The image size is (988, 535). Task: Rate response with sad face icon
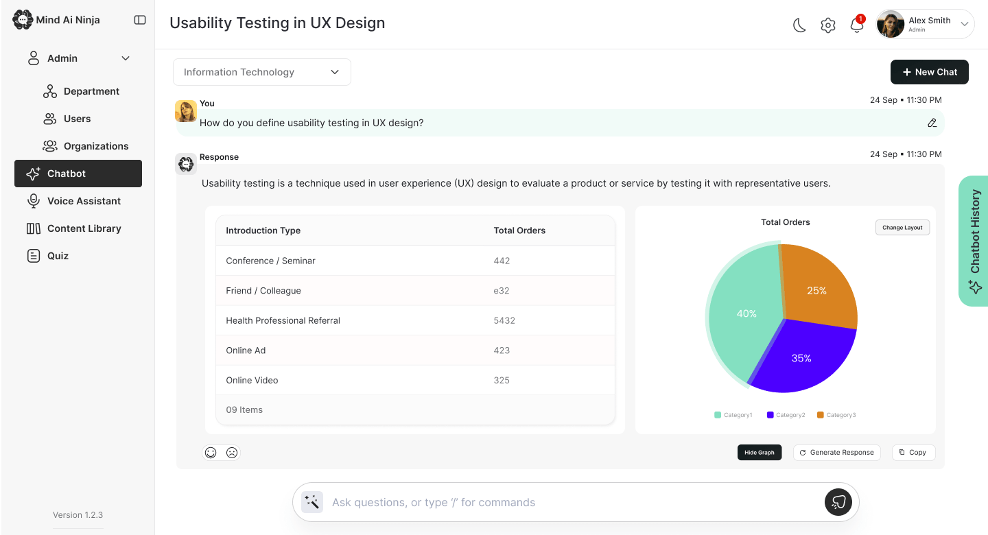pos(232,453)
